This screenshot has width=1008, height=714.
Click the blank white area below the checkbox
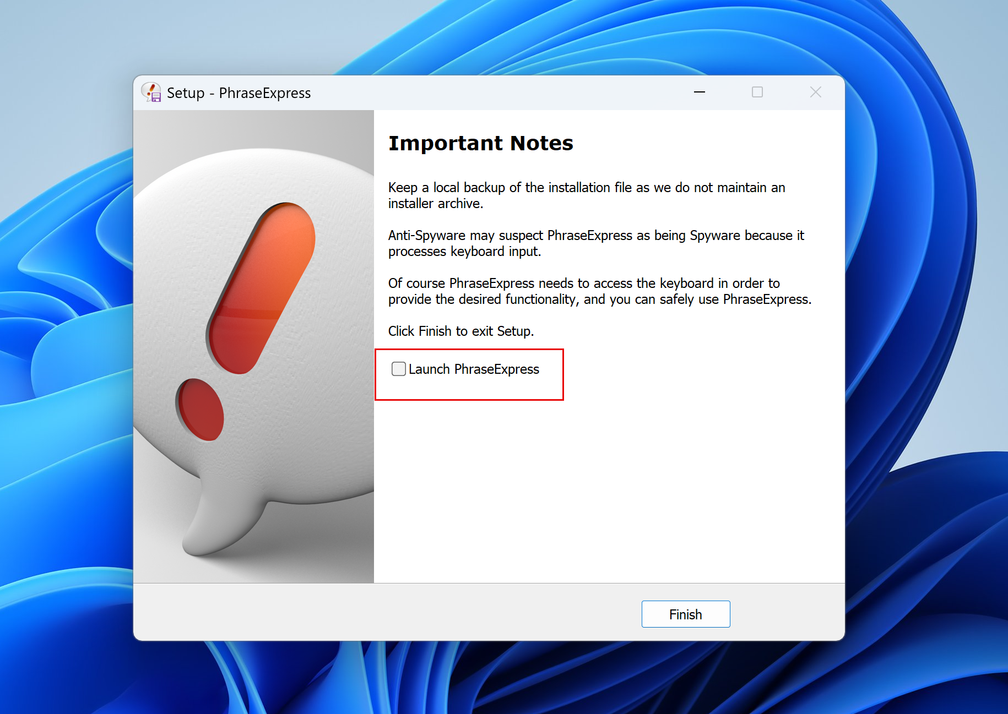(606, 484)
